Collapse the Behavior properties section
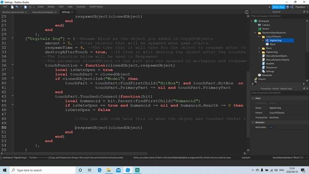The image size is (309, 174). [x=253, y=122]
